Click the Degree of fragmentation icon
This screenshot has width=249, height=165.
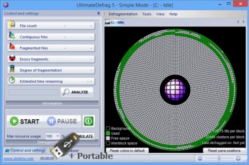coord(12,70)
